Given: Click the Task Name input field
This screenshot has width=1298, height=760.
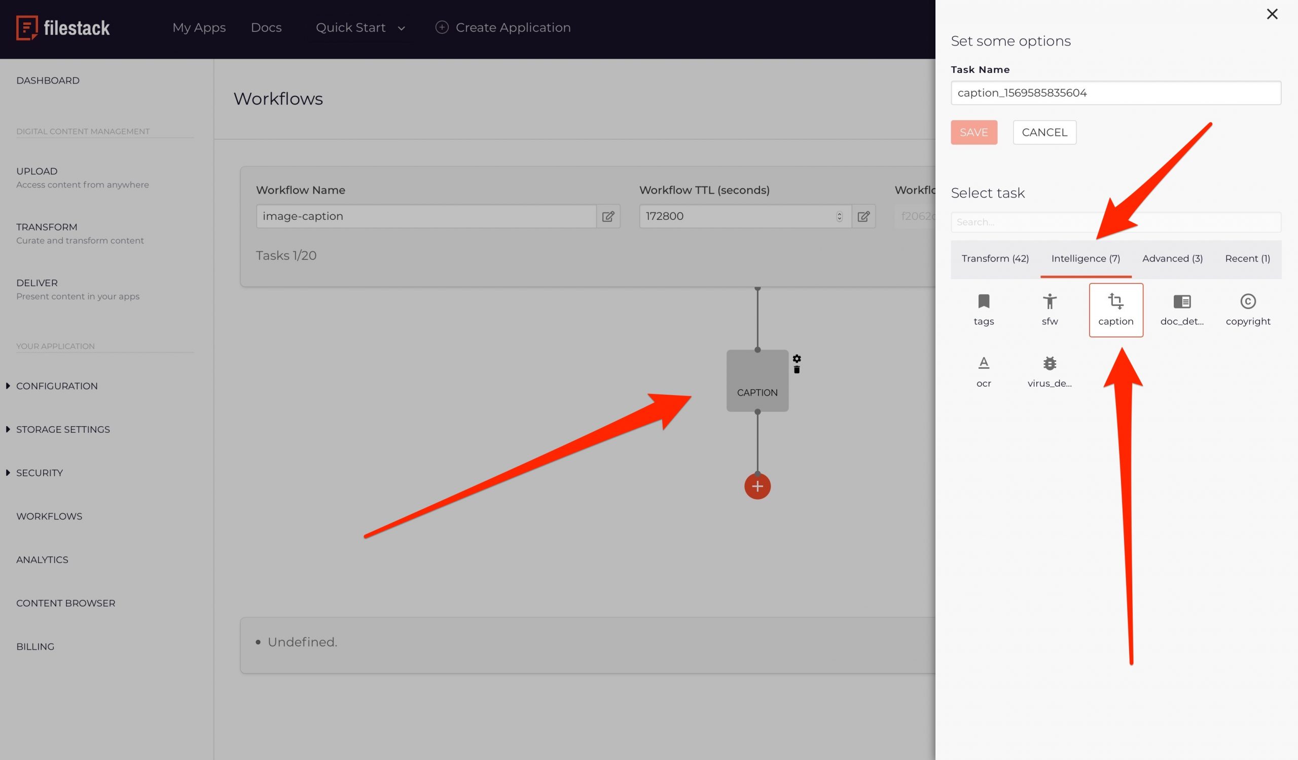Looking at the screenshot, I should click(x=1115, y=93).
